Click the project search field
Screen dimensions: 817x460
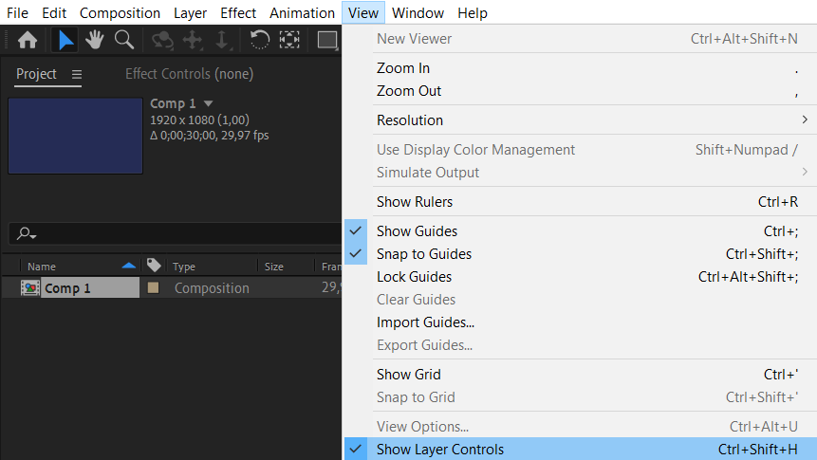(171, 233)
